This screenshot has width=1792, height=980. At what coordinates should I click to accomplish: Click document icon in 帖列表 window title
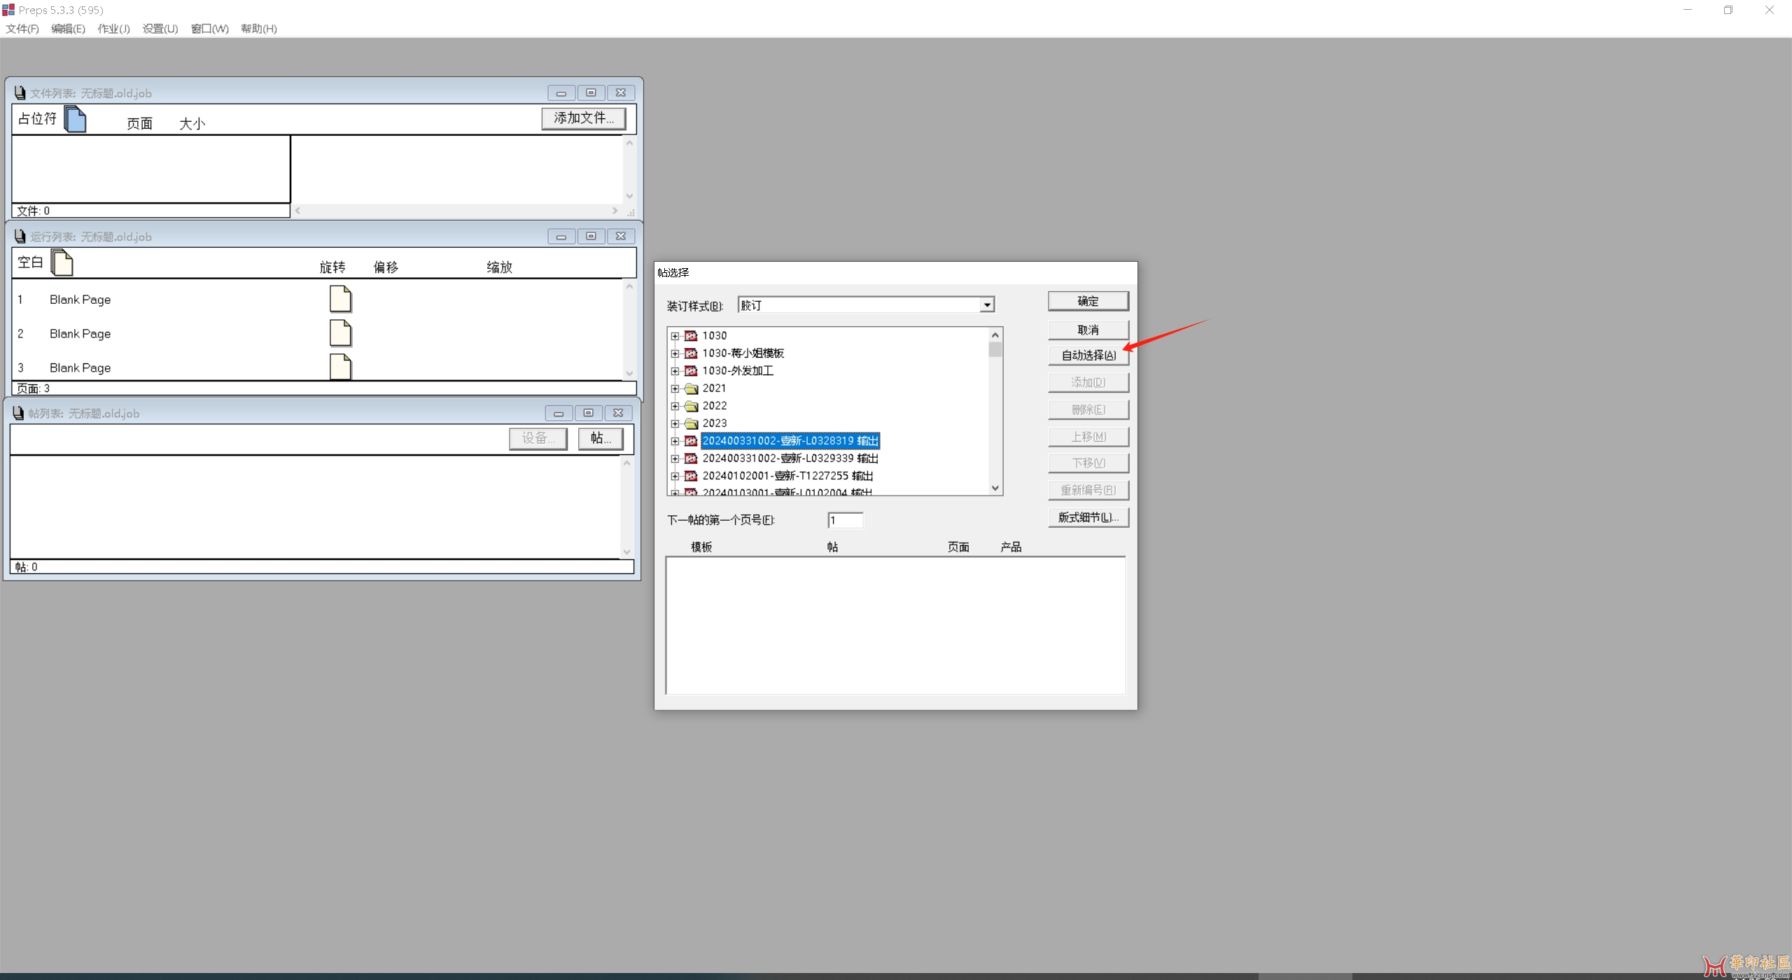[17, 414]
